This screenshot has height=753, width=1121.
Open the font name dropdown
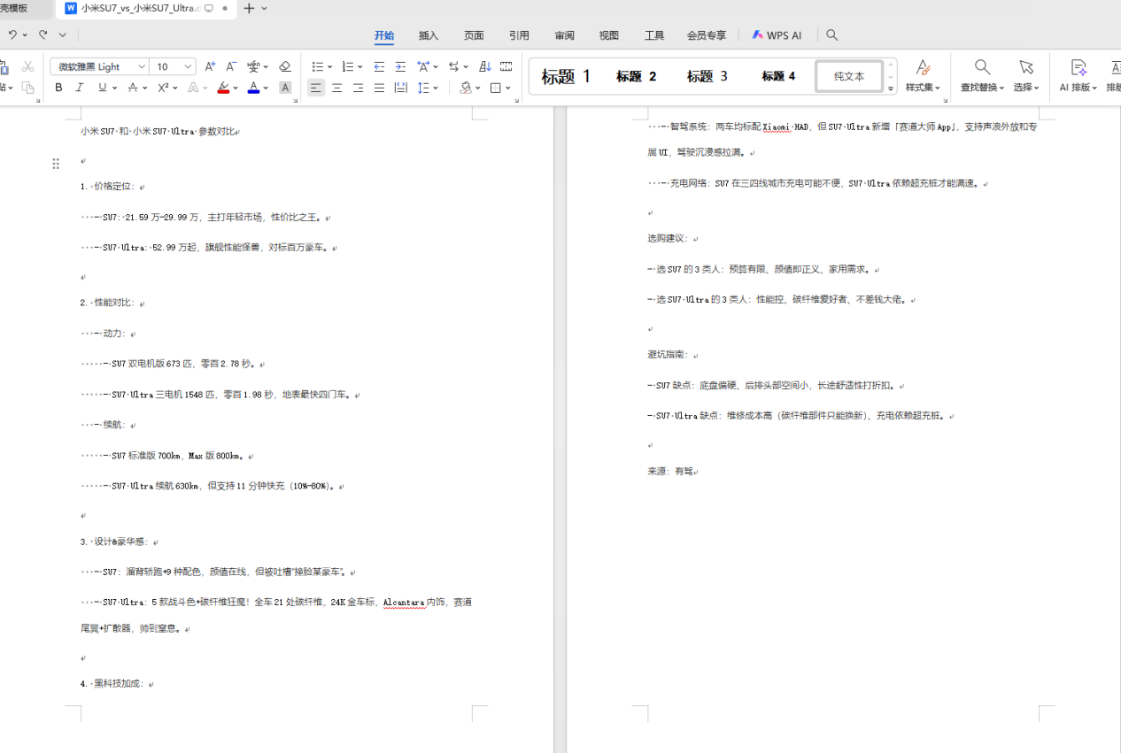click(x=142, y=66)
